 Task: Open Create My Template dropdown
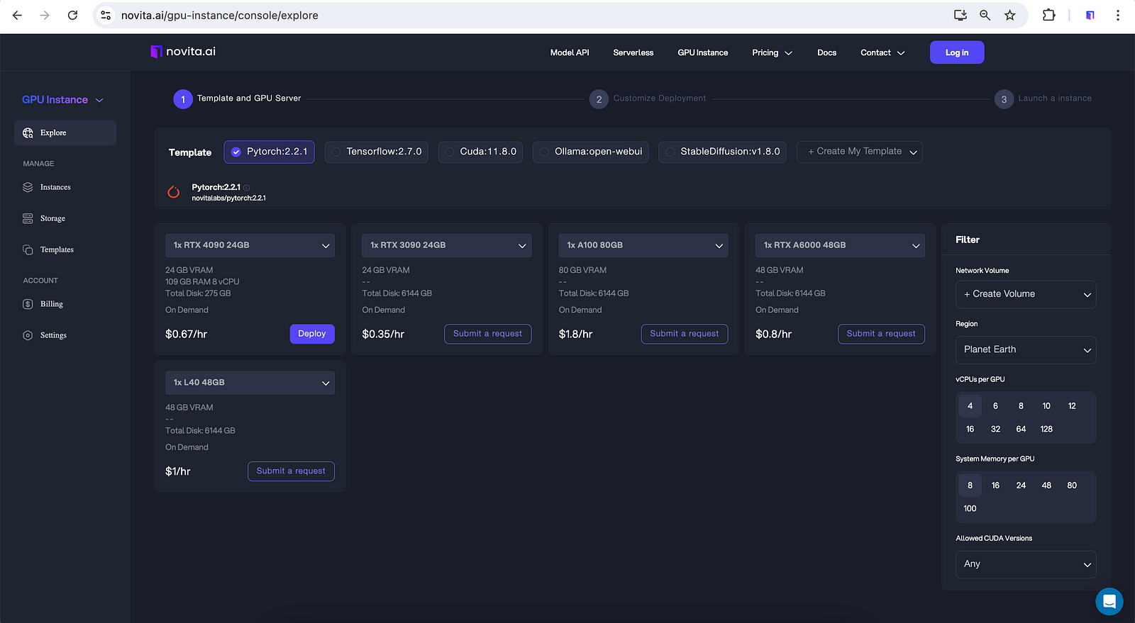(860, 152)
